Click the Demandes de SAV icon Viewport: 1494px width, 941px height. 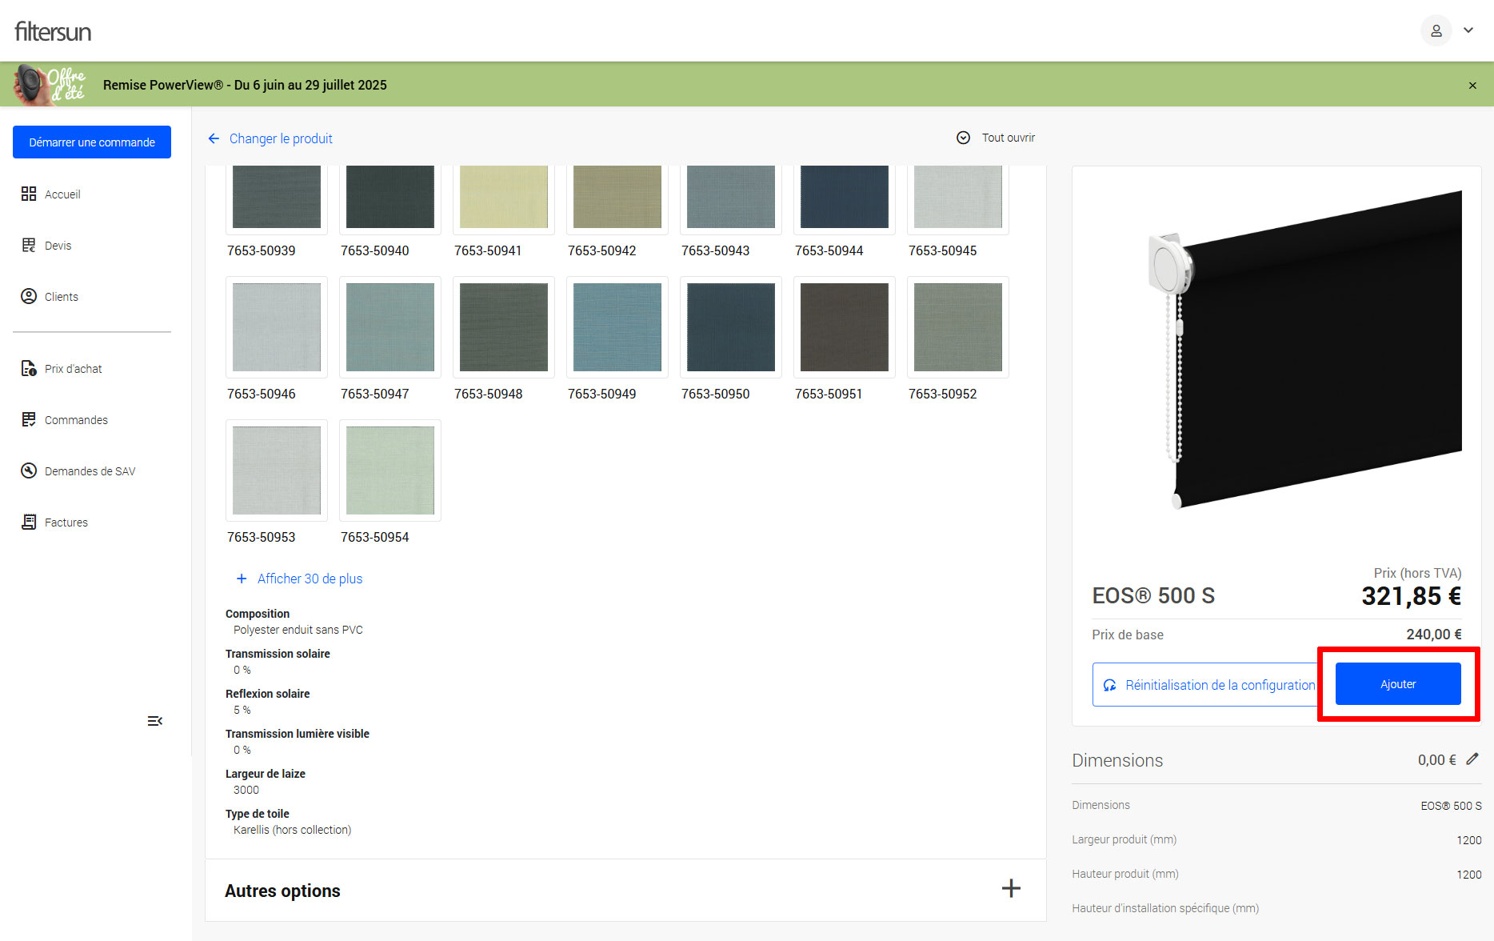[x=29, y=471]
